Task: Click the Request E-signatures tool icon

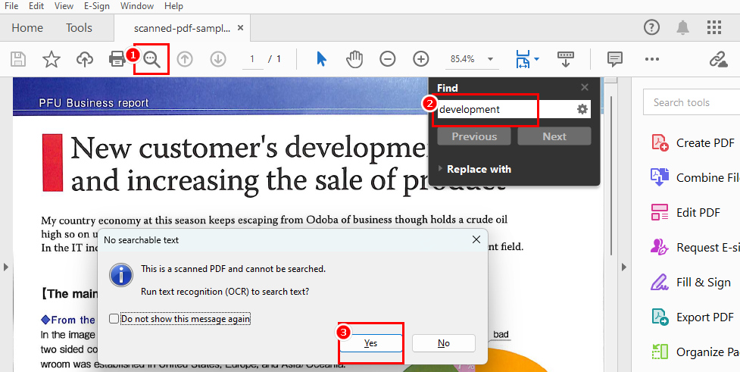Action: click(660, 247)
